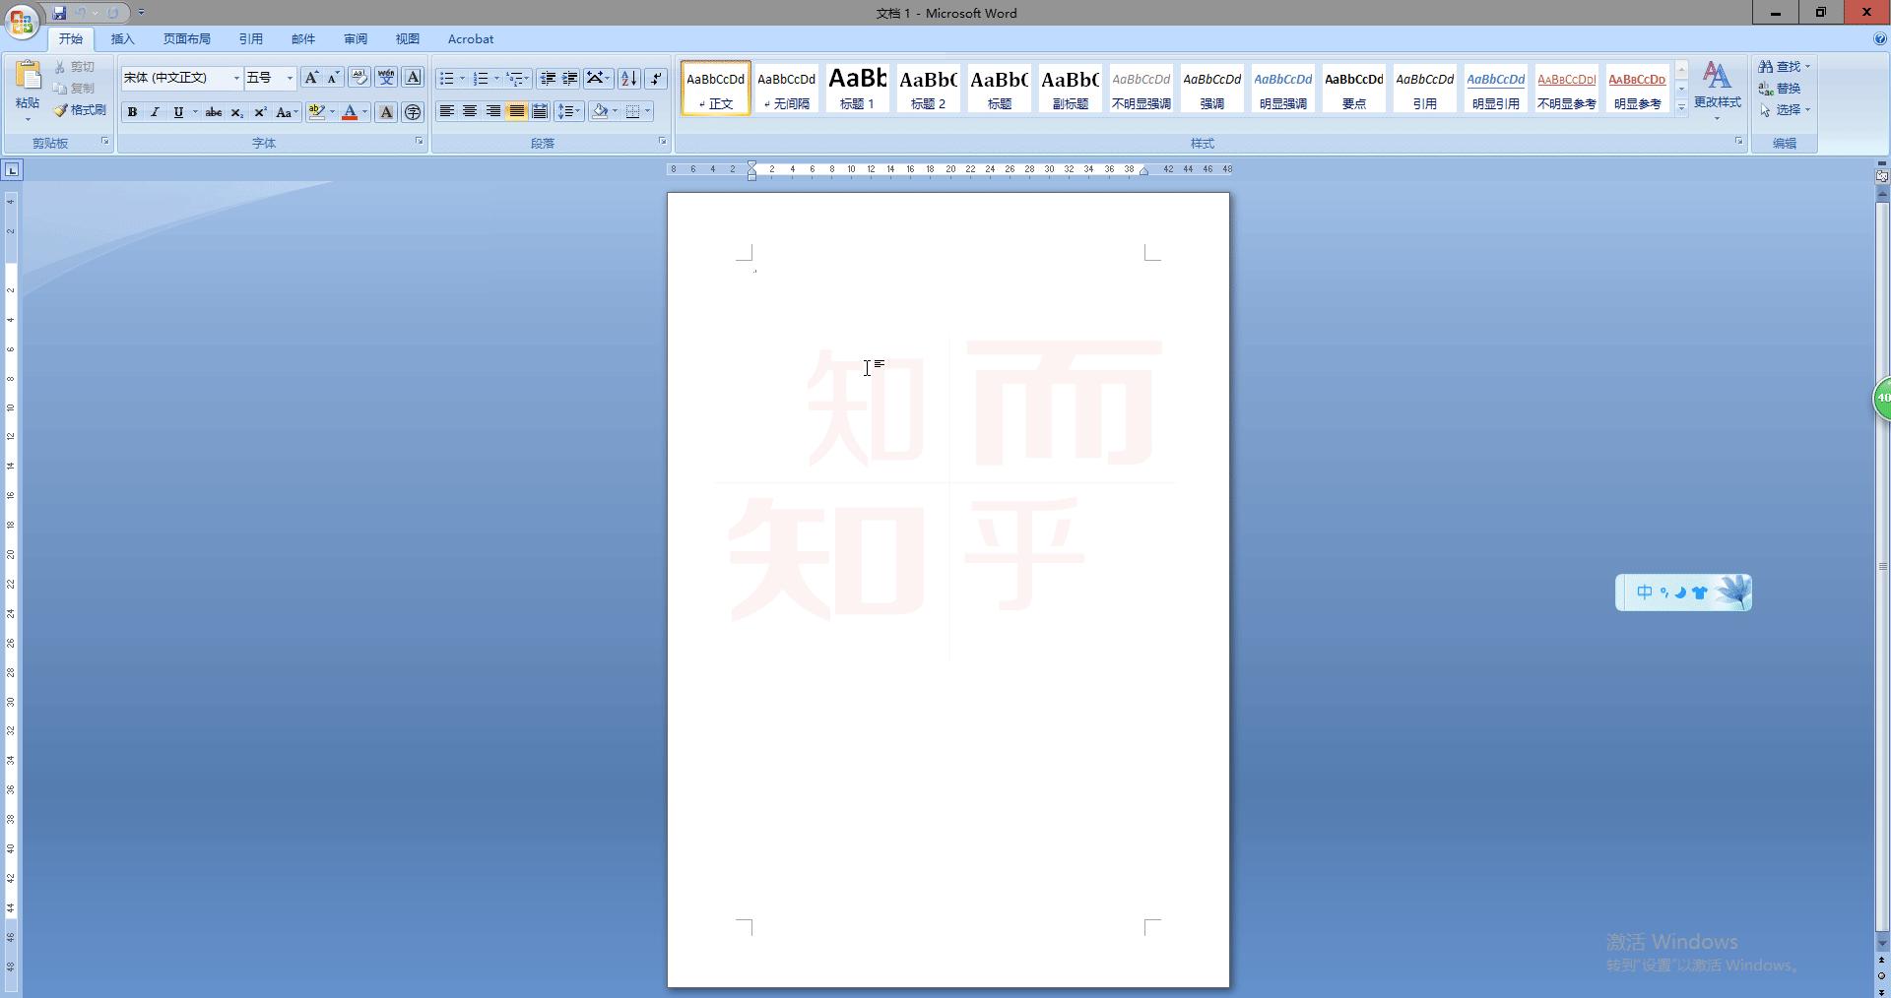Image resolution: width=1891 pixels, height=998 pixels.
Task: Select the strikethrough icon
Action: [213, 112]
